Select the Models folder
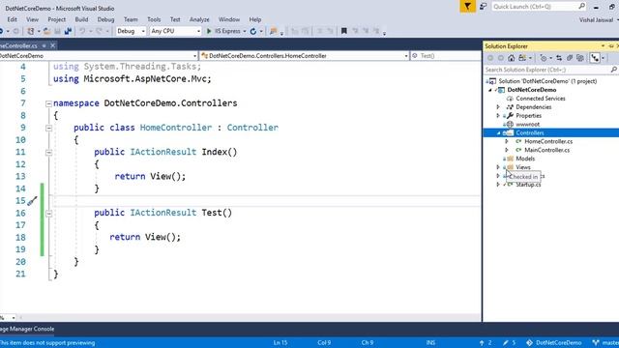 [x=525, y=159]
